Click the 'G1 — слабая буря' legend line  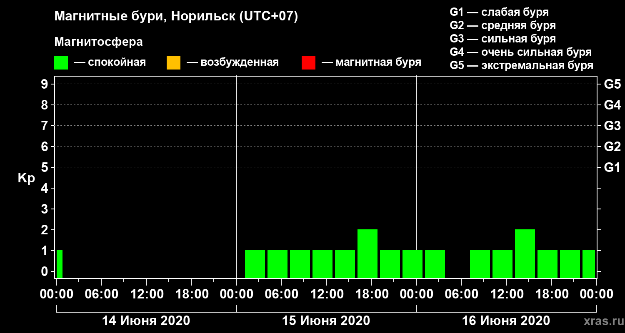(499, 12)
